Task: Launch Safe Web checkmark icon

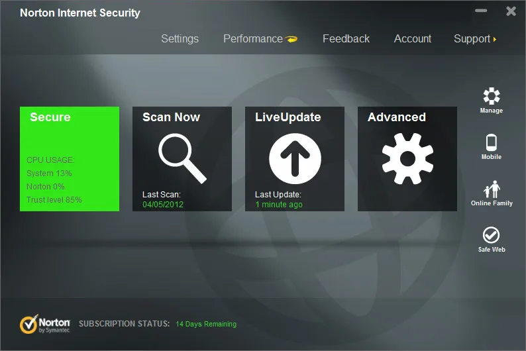Action: (x=491, y=235)
